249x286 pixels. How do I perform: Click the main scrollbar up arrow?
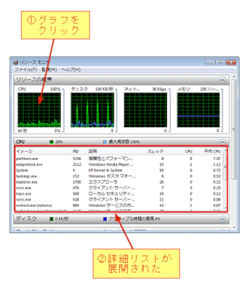point(234,77)
